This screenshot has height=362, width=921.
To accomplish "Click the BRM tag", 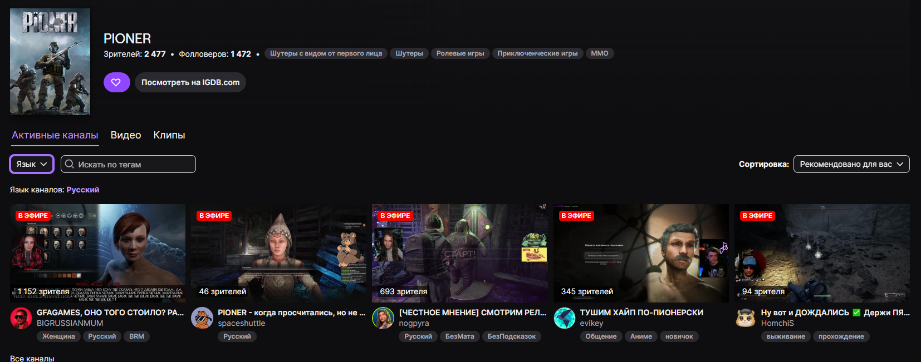I will tap(136, 336).
